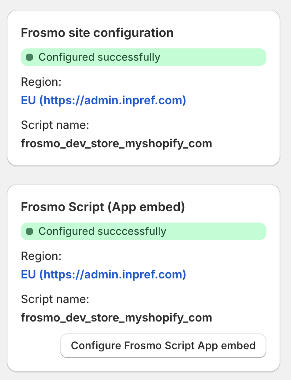Viewport: 291px width, 380px height.
Task: Click the green status dot in Frosmo Script badge
Action: pyautogui.click(x=30, y=231)
